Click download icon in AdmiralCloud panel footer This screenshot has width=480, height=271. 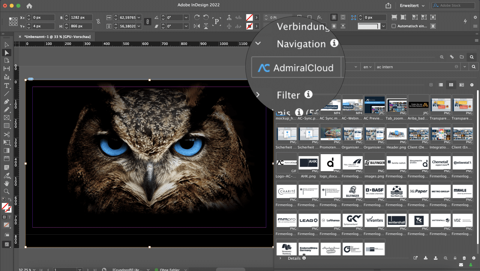425,258
